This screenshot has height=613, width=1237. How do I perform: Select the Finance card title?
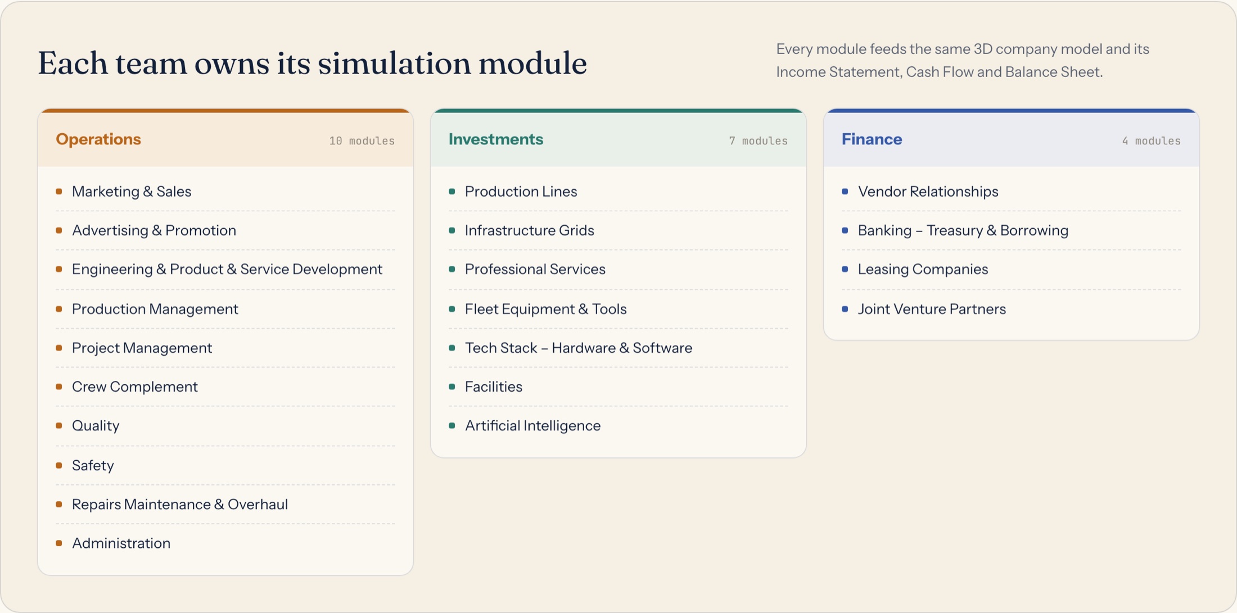coord(872,139)
